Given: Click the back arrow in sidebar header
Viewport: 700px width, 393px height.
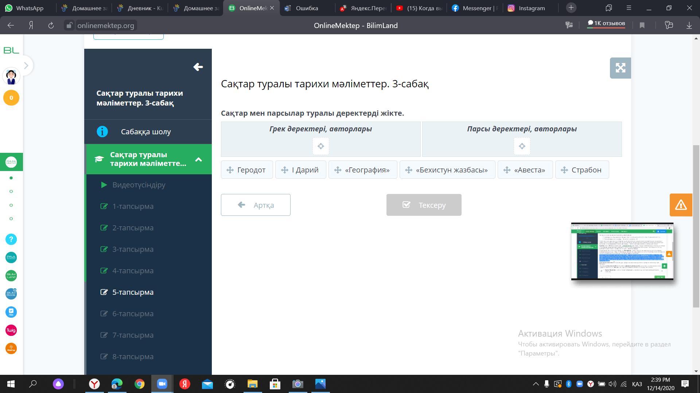Looking at the screenshot, I should [x=198, y=67].
